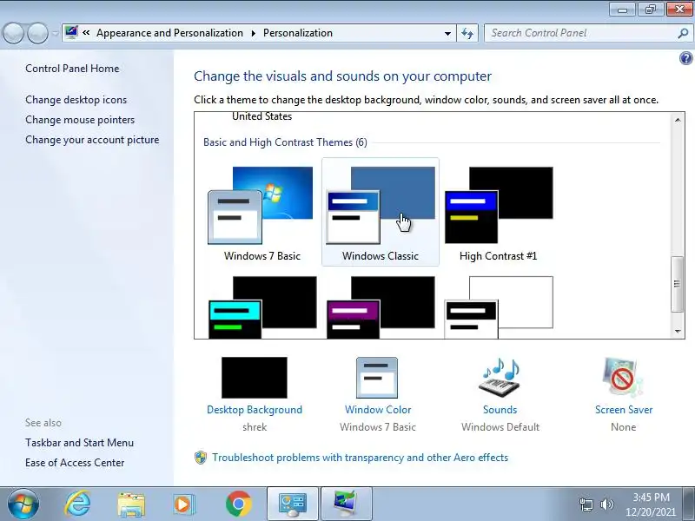The width and height of the screenshot is (695, 521).
Task: Click the Back navigation button
Action: tap(13, 33)
